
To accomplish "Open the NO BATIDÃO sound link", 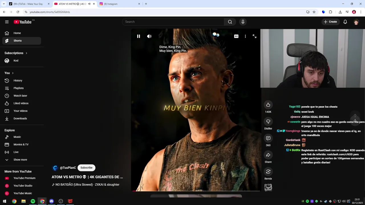I will pos(87,184).
